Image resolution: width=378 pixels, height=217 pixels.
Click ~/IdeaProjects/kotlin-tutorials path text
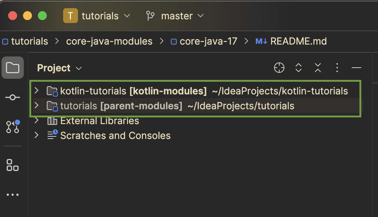(x=280, y=91)
